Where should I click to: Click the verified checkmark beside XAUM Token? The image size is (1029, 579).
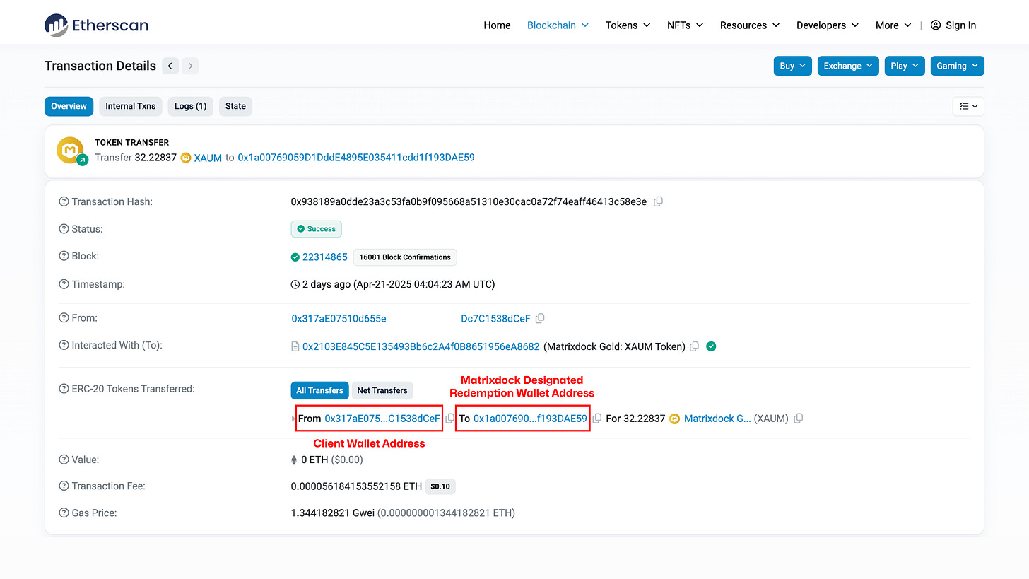(712, 346)
